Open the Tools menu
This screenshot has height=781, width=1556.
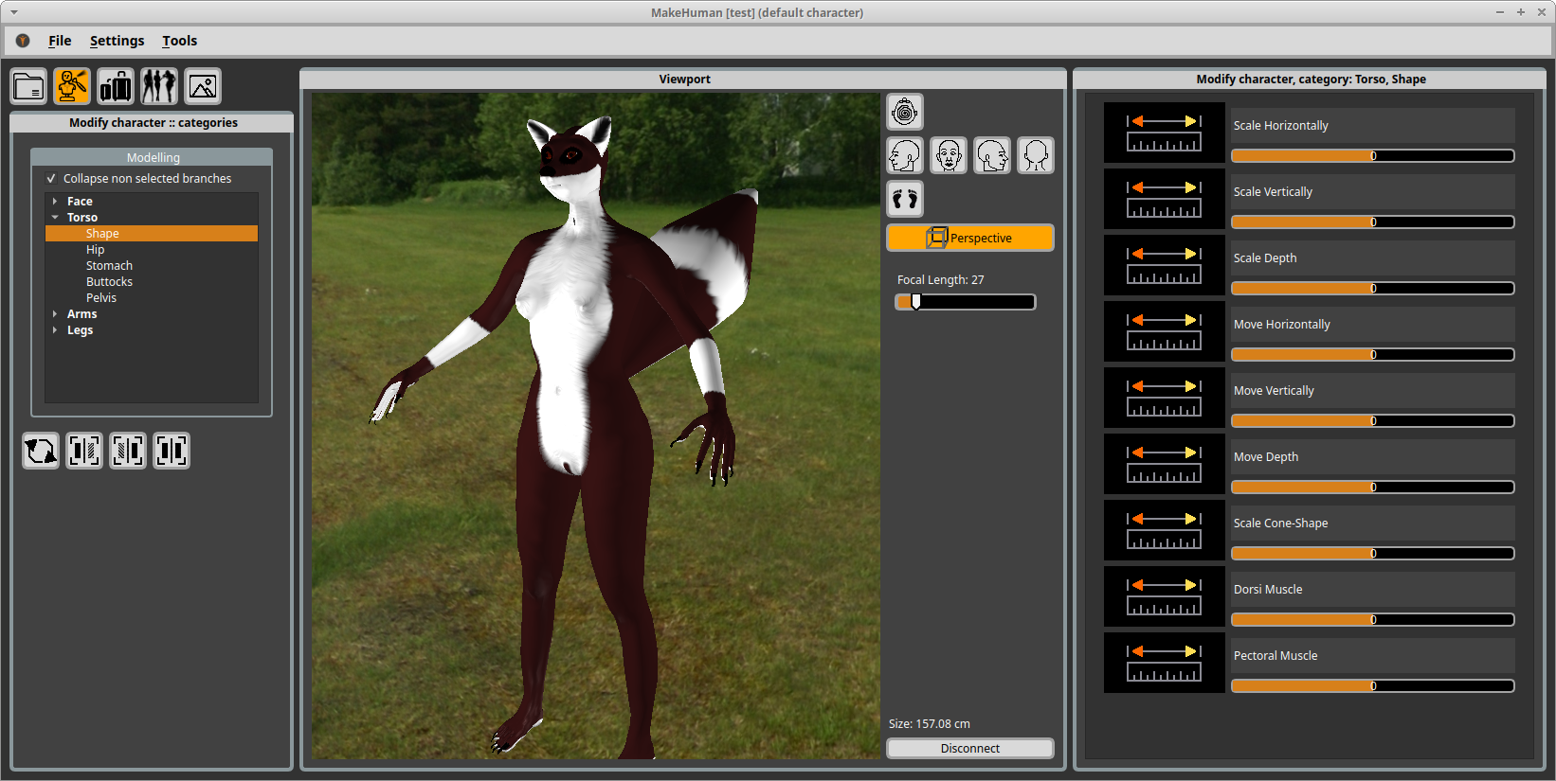[x=179, y=41]
